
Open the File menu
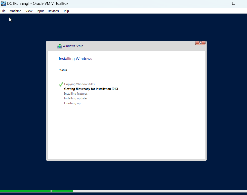point(3,11)
